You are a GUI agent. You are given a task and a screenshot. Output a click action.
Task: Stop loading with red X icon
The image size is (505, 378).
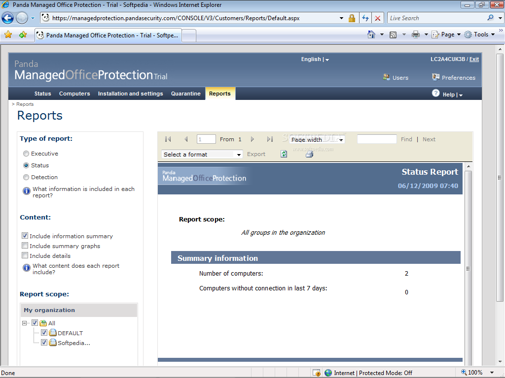tap(378, 18)
